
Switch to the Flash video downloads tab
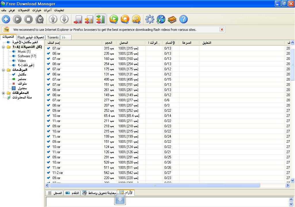tap(31, 37)
